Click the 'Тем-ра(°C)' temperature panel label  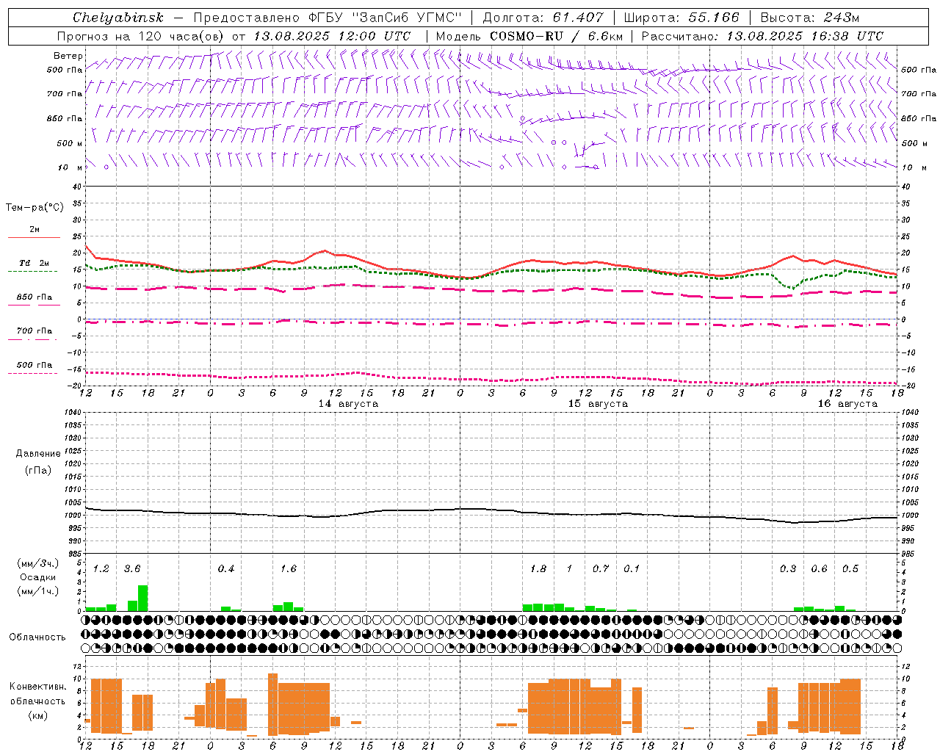(35, 208)
